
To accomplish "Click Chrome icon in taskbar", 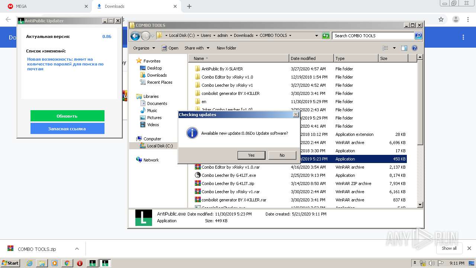I will [x=67, y=263].
